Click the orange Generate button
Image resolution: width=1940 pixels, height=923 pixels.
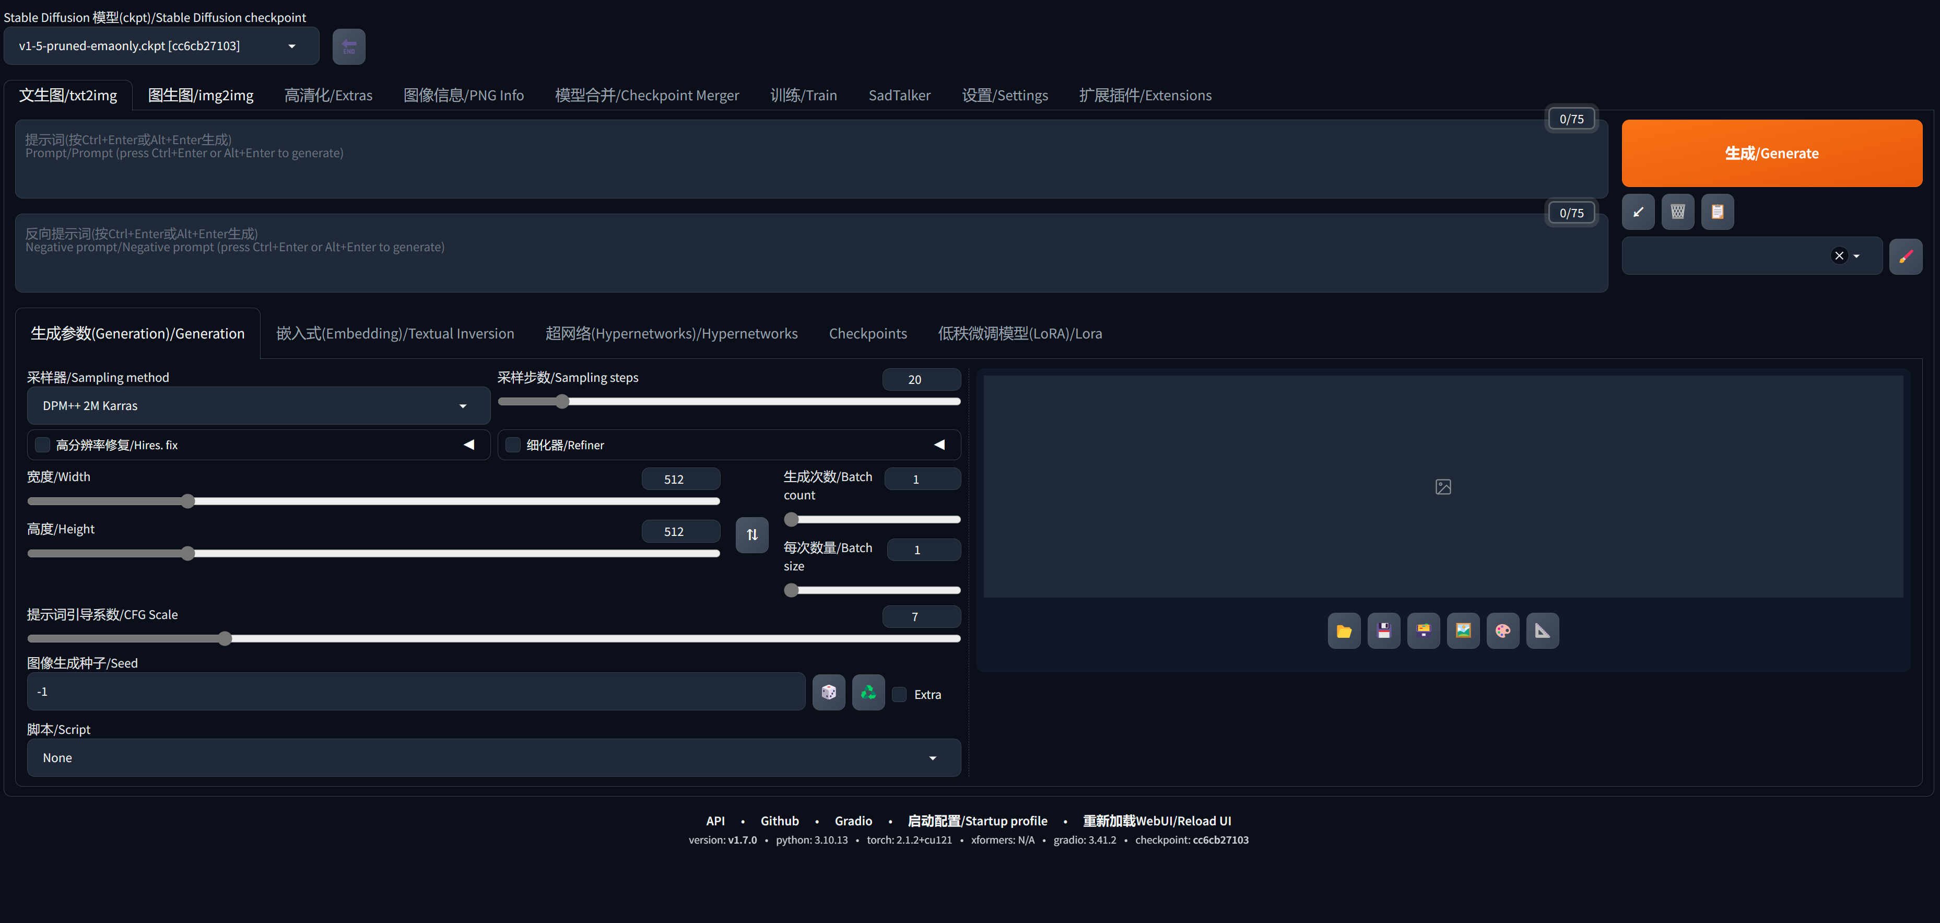point(1771,153)
